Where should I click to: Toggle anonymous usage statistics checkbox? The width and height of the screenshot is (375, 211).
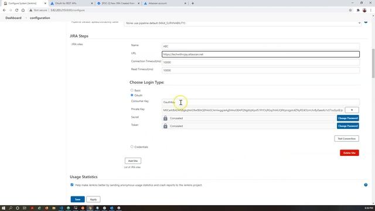(x=72, y=185)
